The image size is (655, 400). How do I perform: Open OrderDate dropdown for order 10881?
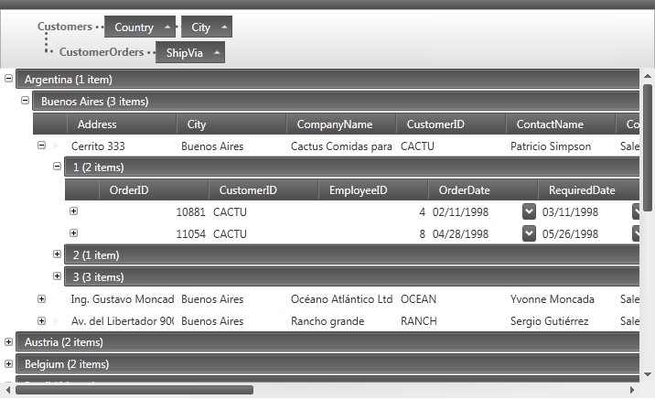point(529,211)
